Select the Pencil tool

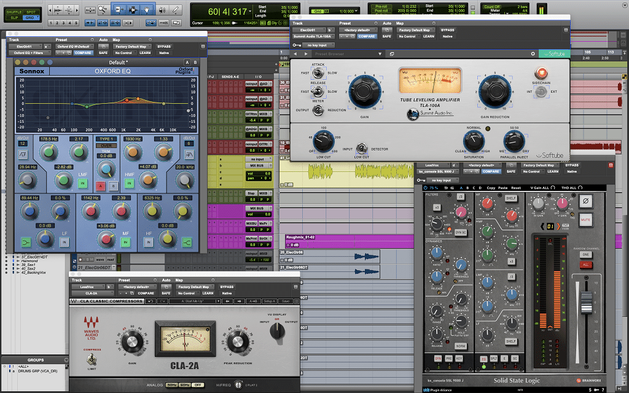(x=176, y=9)
